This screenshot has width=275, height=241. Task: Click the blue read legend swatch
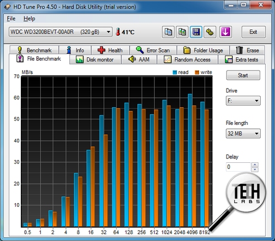click(x=175, y=72)
